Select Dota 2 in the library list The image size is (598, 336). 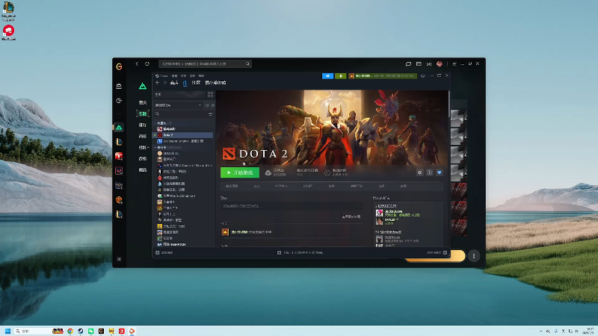183,135
